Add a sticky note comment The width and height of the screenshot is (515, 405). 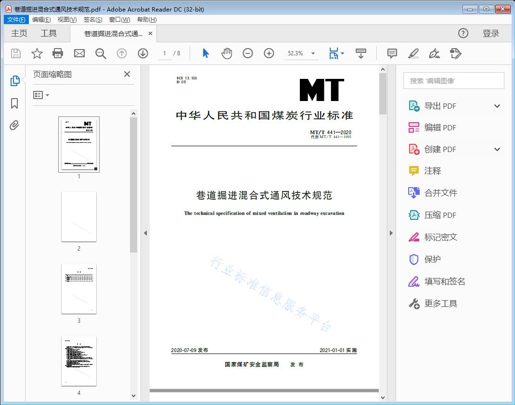point(392,53)
